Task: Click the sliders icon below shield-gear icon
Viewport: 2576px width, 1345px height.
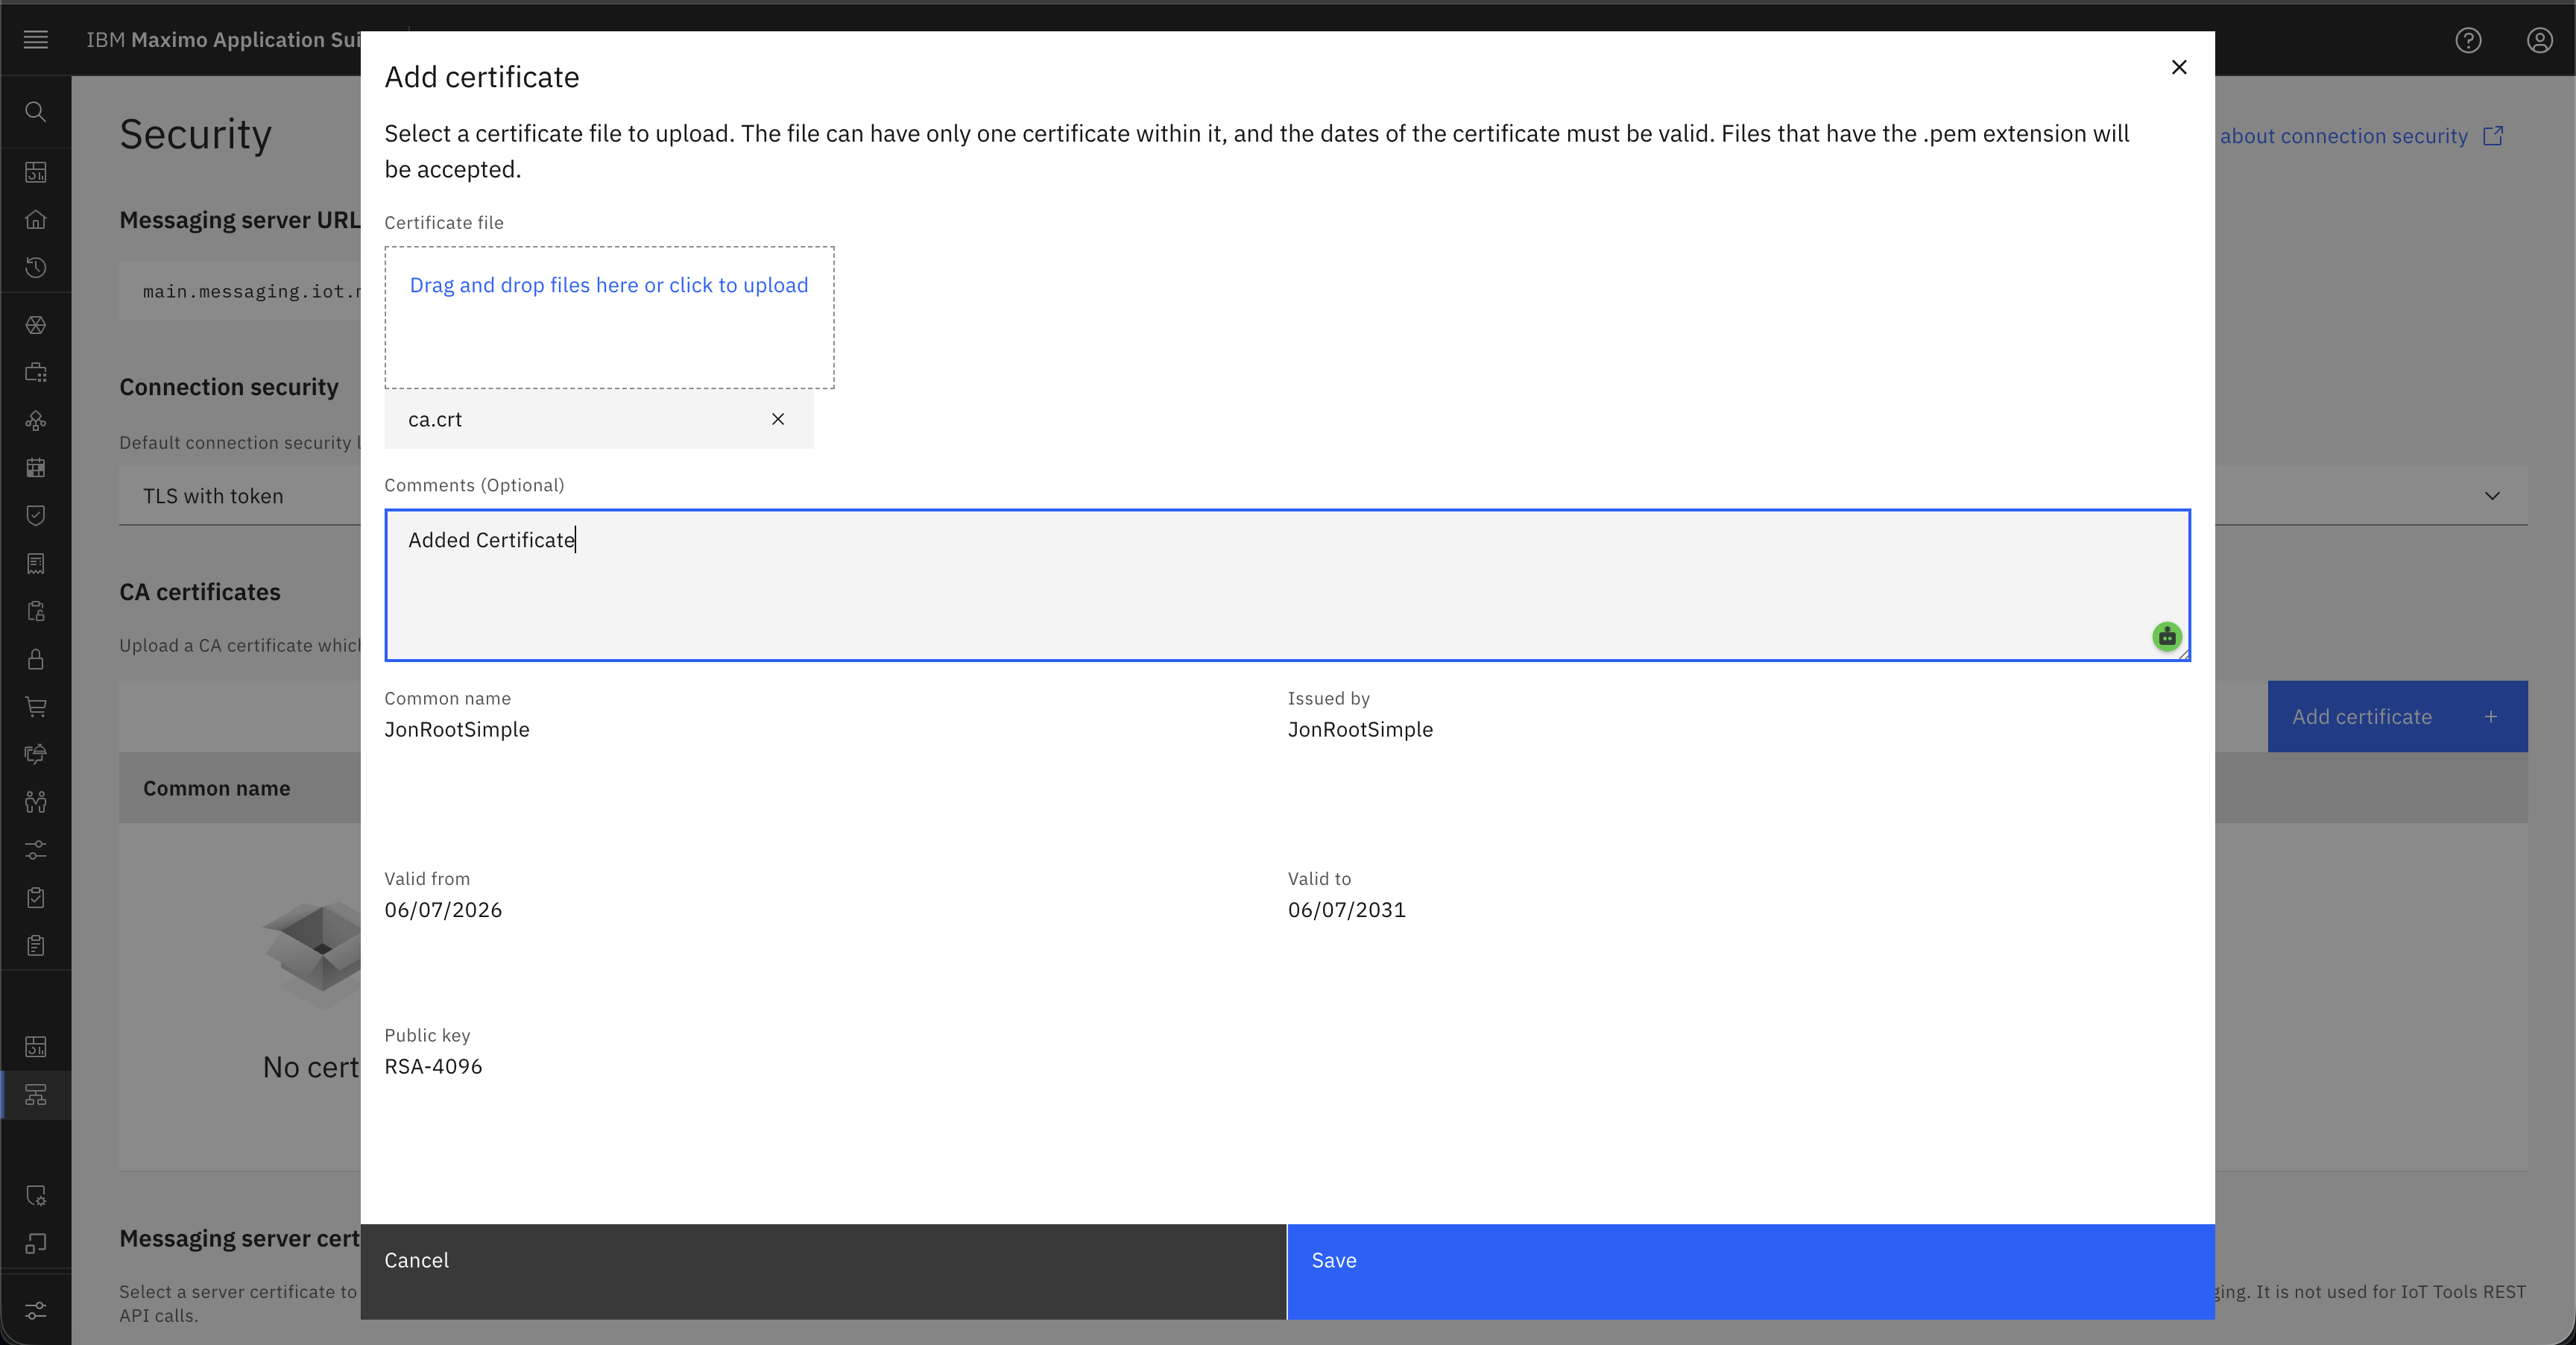Action: pos(36,1310)
